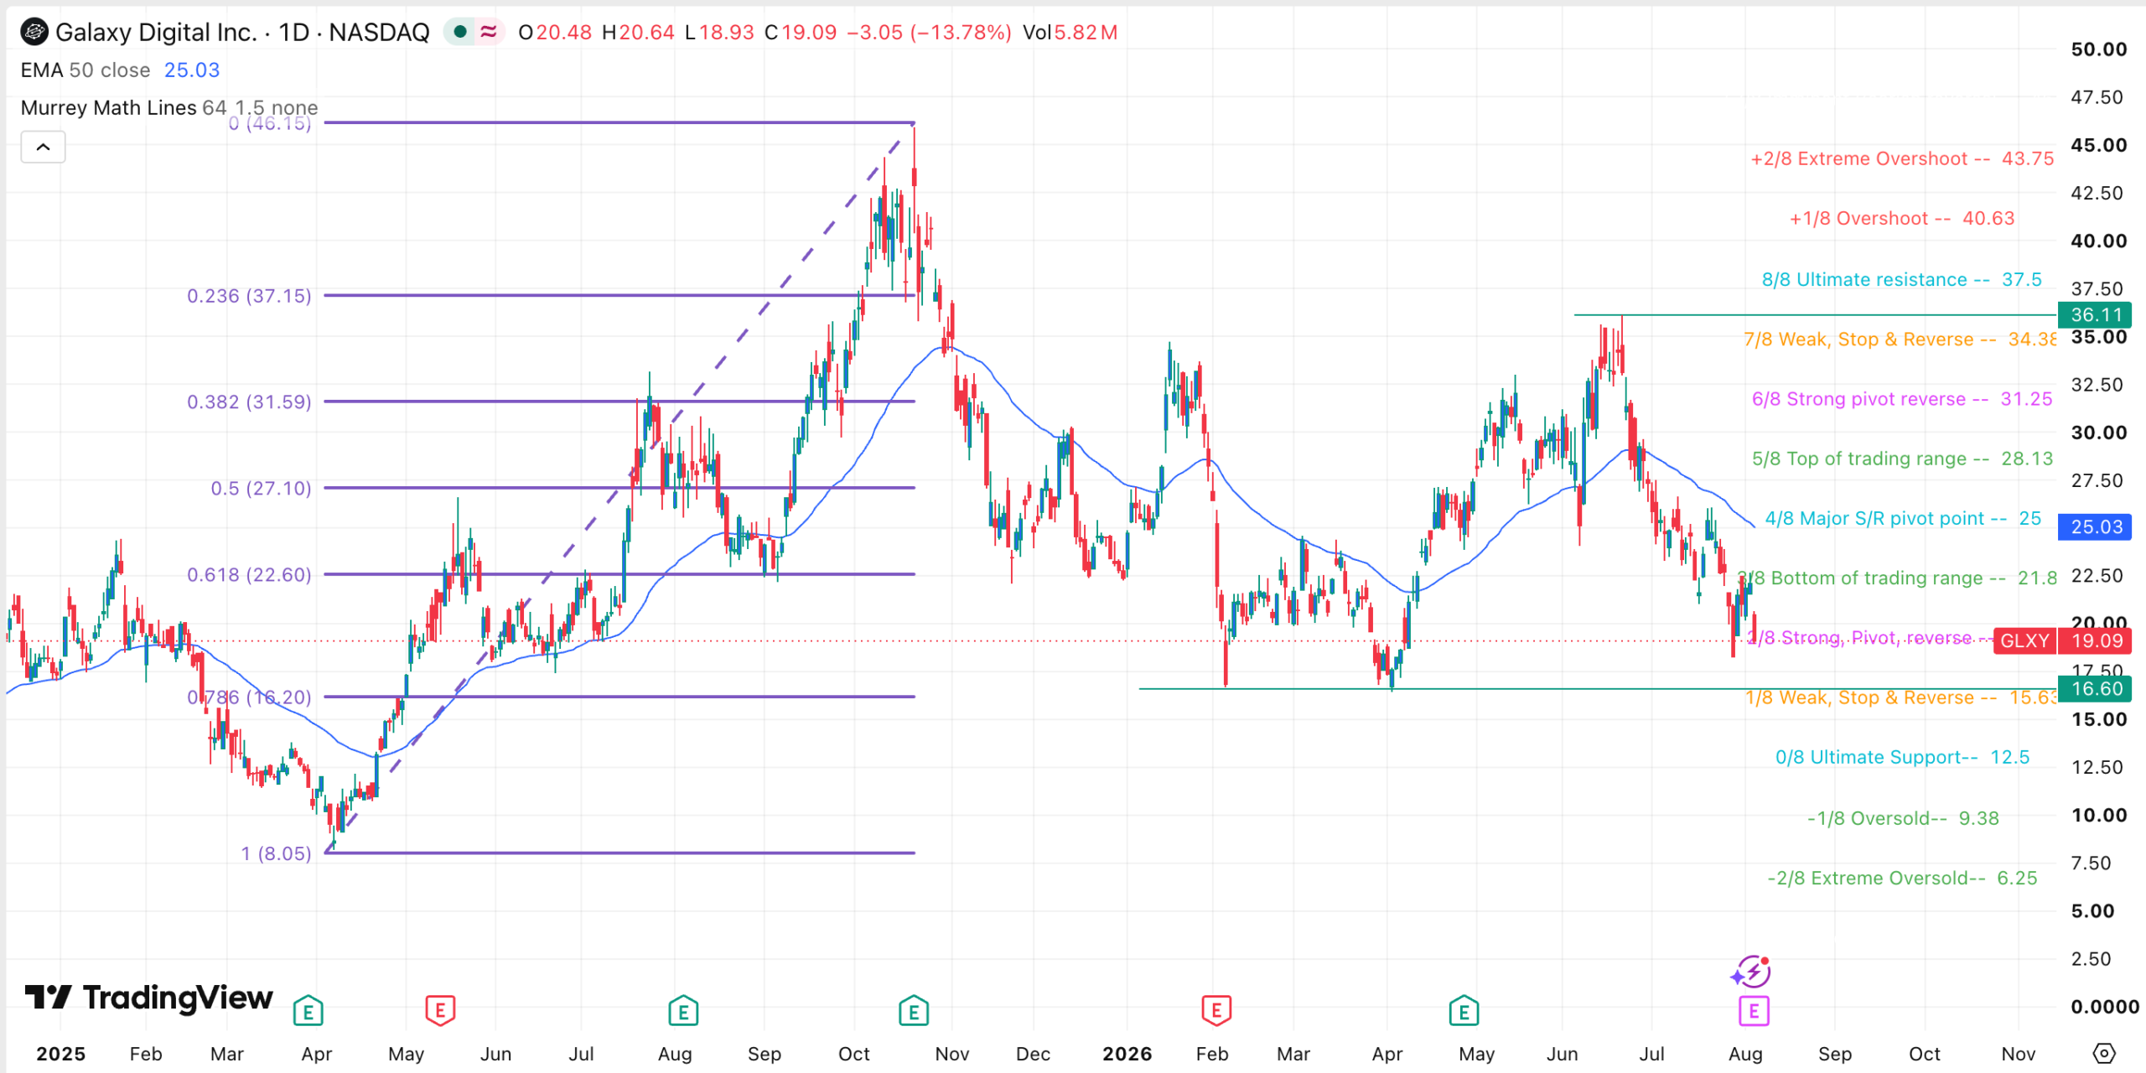The height and width of the screenshot is (1073, 2146).
Task: Click the red GLXY 19.09 price tag
Action: (x=2062, y=641)
